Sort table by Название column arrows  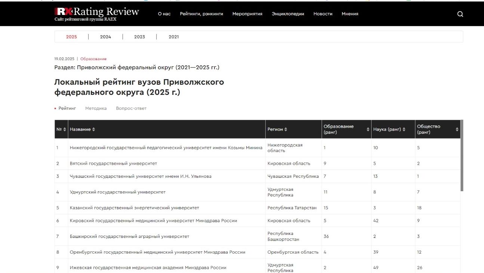tap(93, 130)
